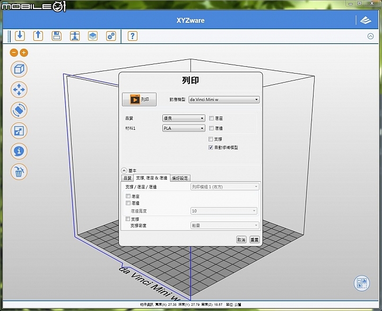Toggle the upper 底邊 brim checkbox
Image resolution: width=382 pixels, height=311 pixels.
pyautogui.click(x=211, y=128)
